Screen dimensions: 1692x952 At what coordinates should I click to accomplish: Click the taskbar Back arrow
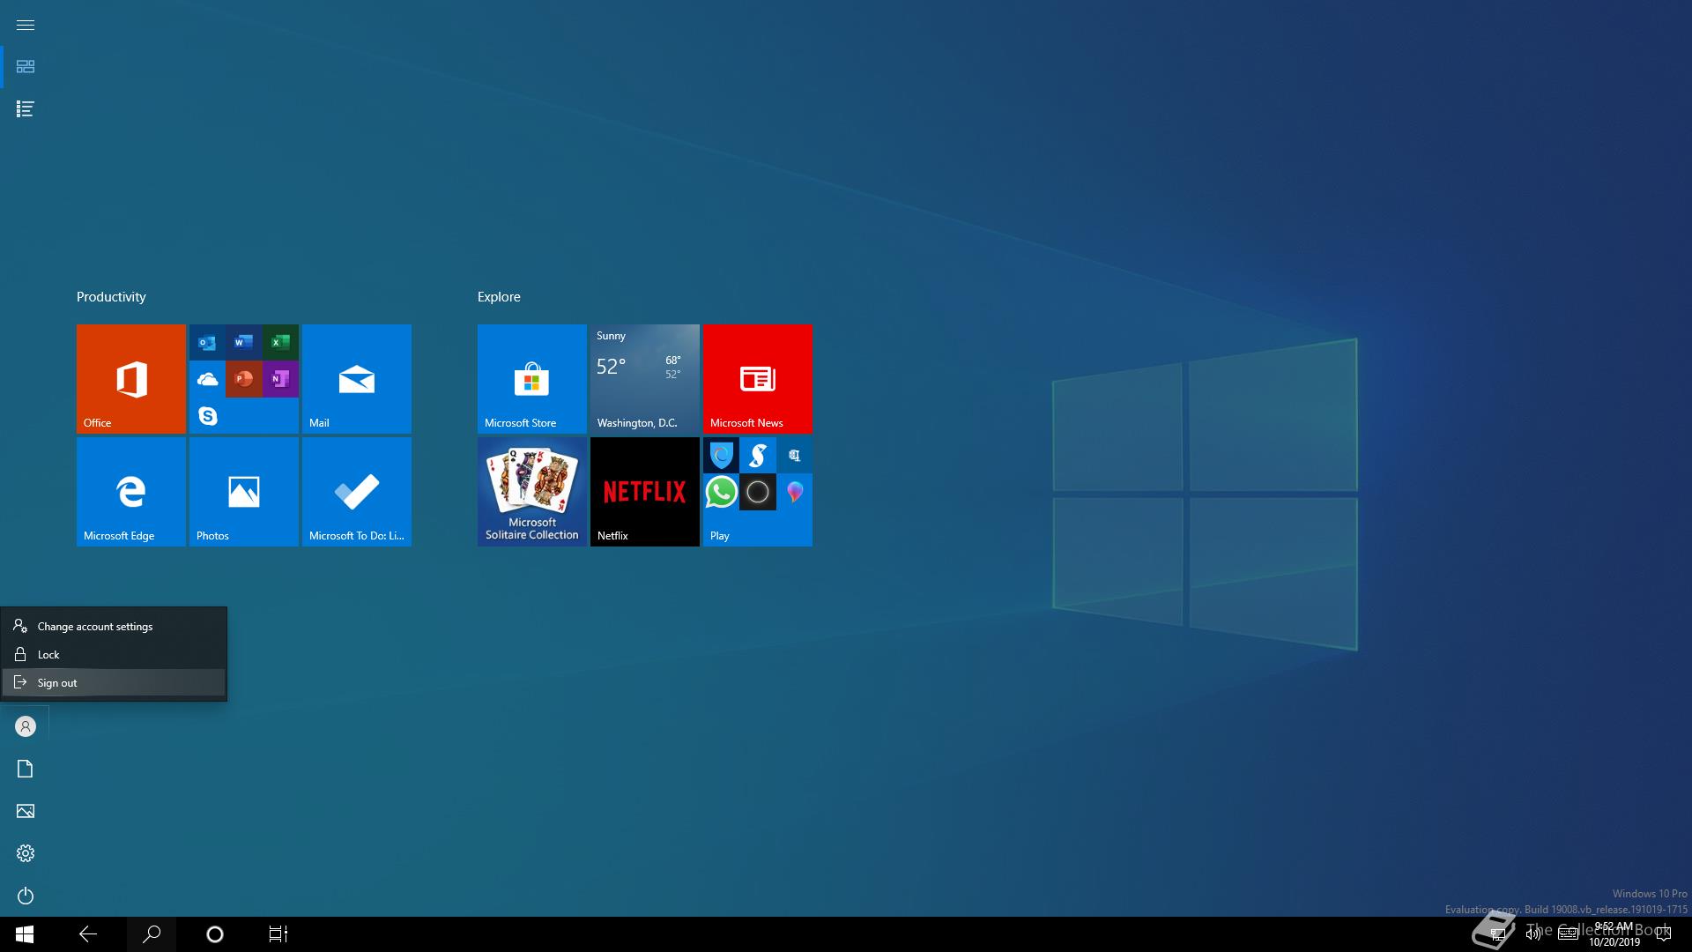pos(88,934)
